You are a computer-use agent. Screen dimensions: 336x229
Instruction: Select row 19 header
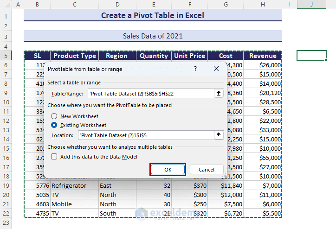(x=6, y=185)
